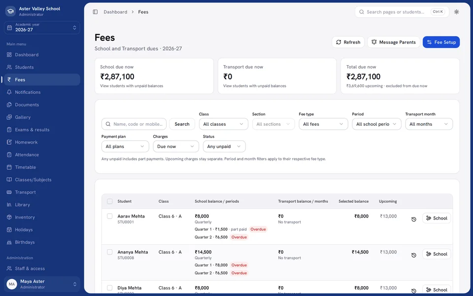The width and height of the screenshot is (473, 296).
Task: Open Fee Setup
Action: [441, 42]
